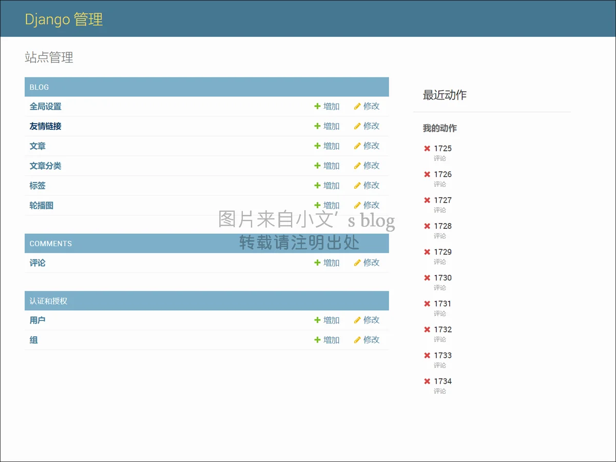Open the 组 model link

click(x=33, y=340)
